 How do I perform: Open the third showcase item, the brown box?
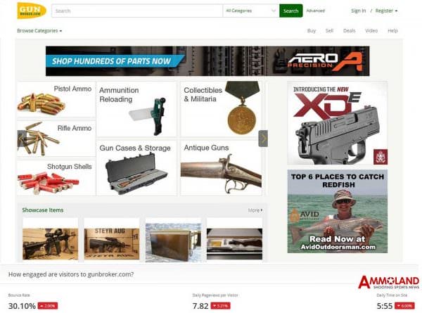click(173, 243)
